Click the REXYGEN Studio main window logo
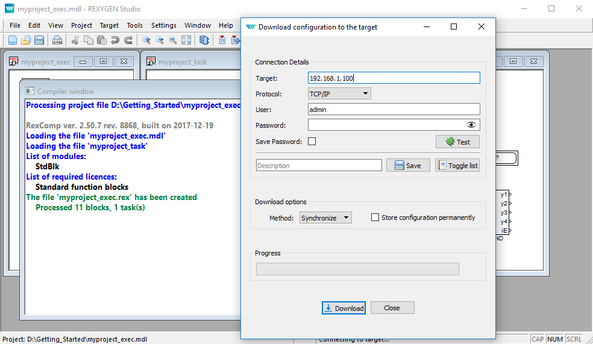Screen dimensions: 593x344 9,8
